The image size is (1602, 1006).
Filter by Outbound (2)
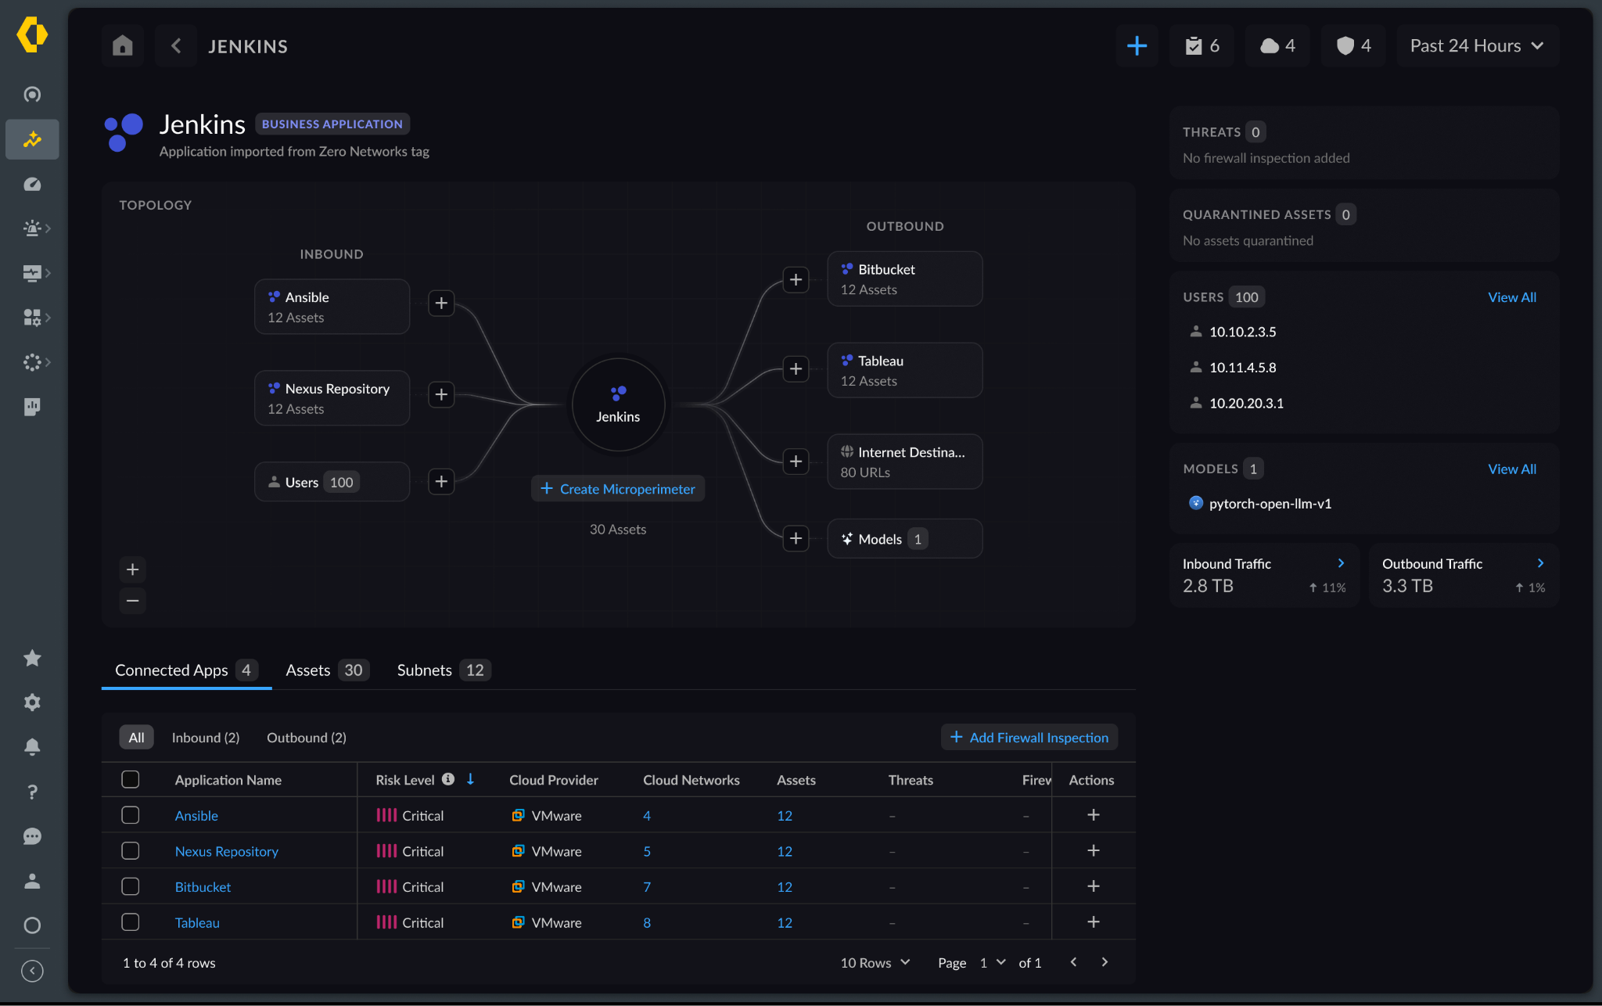point(307,737)
